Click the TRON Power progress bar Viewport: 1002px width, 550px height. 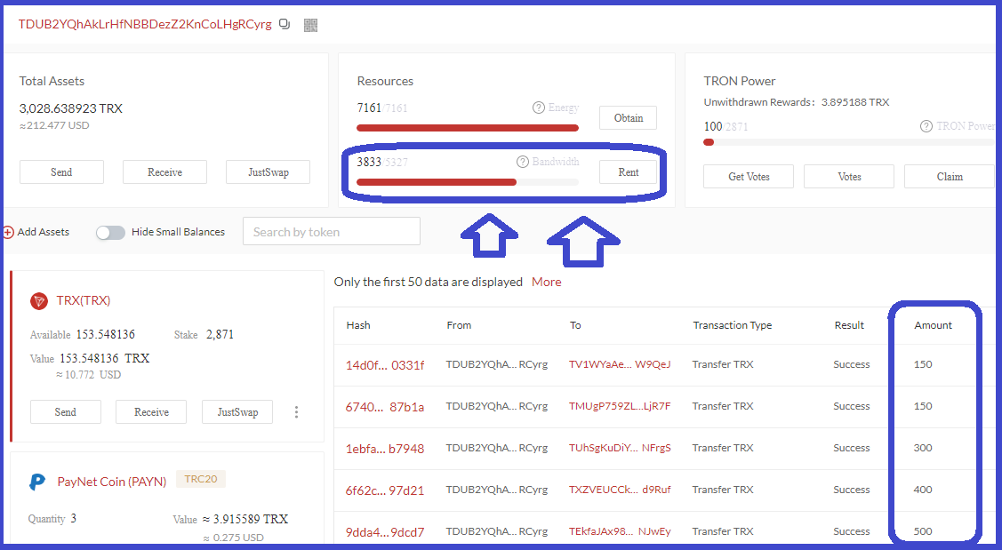pos(848,142)
